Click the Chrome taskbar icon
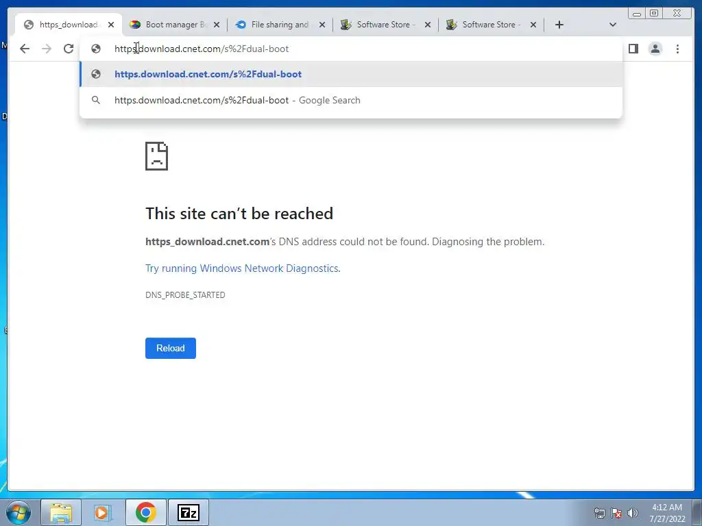The width and height of the screenshot is (702, 526). point(146,512)
